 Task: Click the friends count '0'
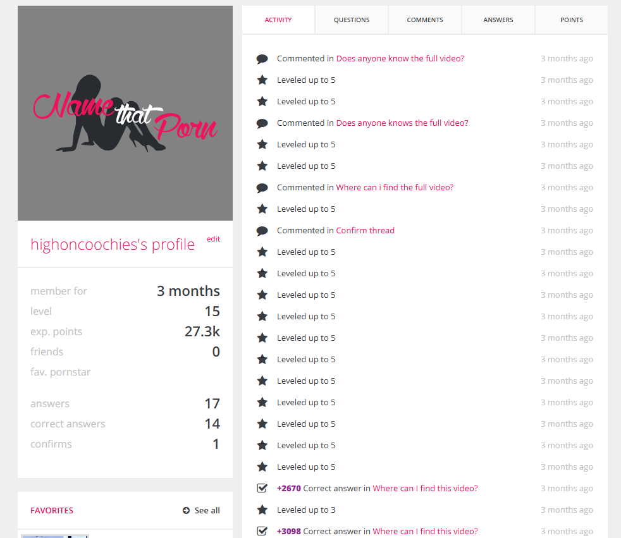tap(216, 352)
